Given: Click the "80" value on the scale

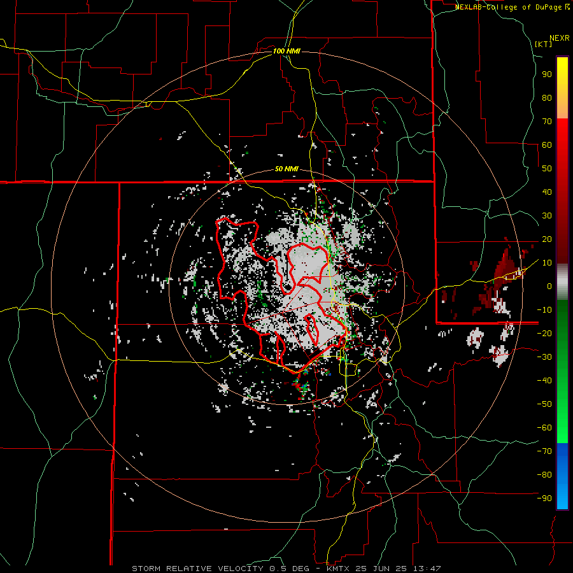Looking at the screenshot, I should point(547,97).
